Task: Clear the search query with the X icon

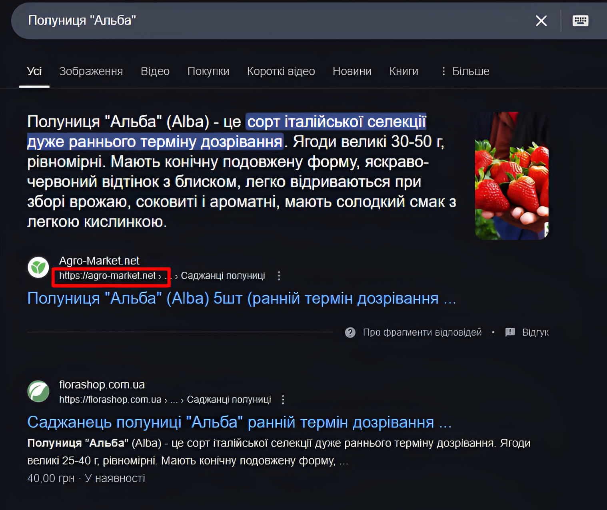Action: [x=541, y=21]
